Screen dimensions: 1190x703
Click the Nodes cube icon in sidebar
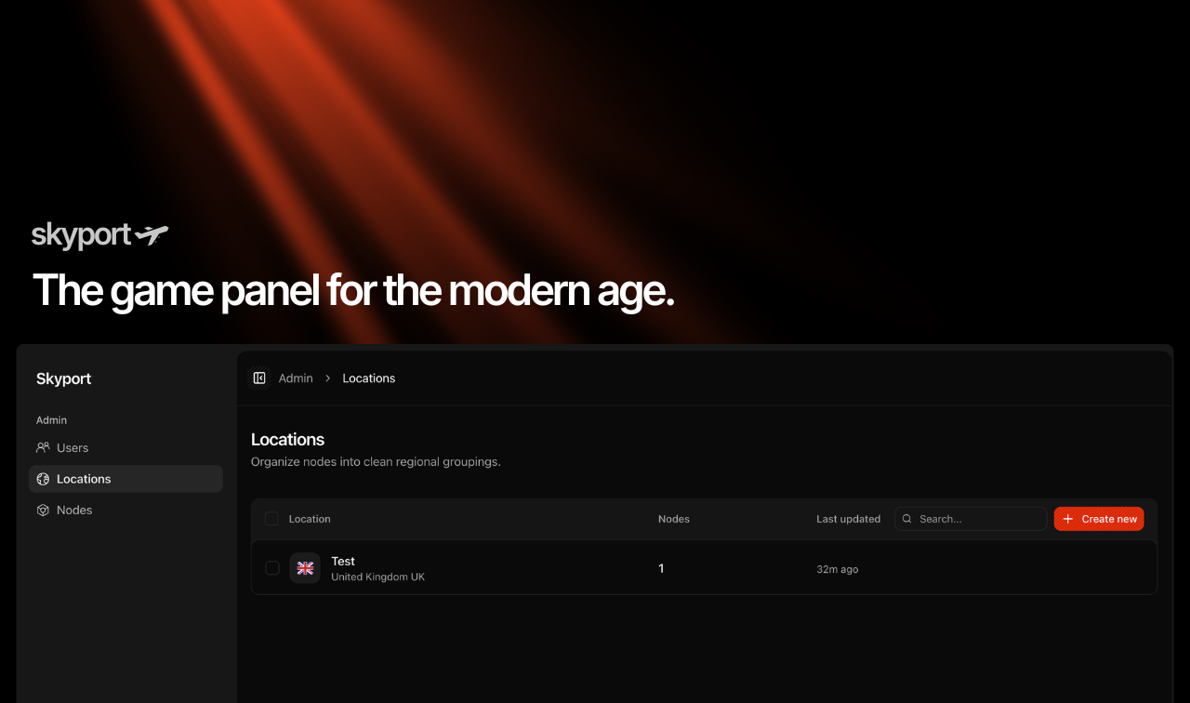[43, 510]
